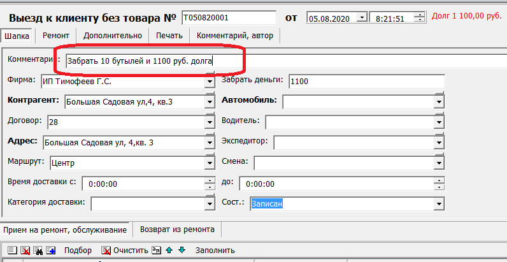The width and height of the screenshot is (507, 262).
Task: Open the date picker dropdown for 05.08.2020
Action: click(x=362, y=18)
